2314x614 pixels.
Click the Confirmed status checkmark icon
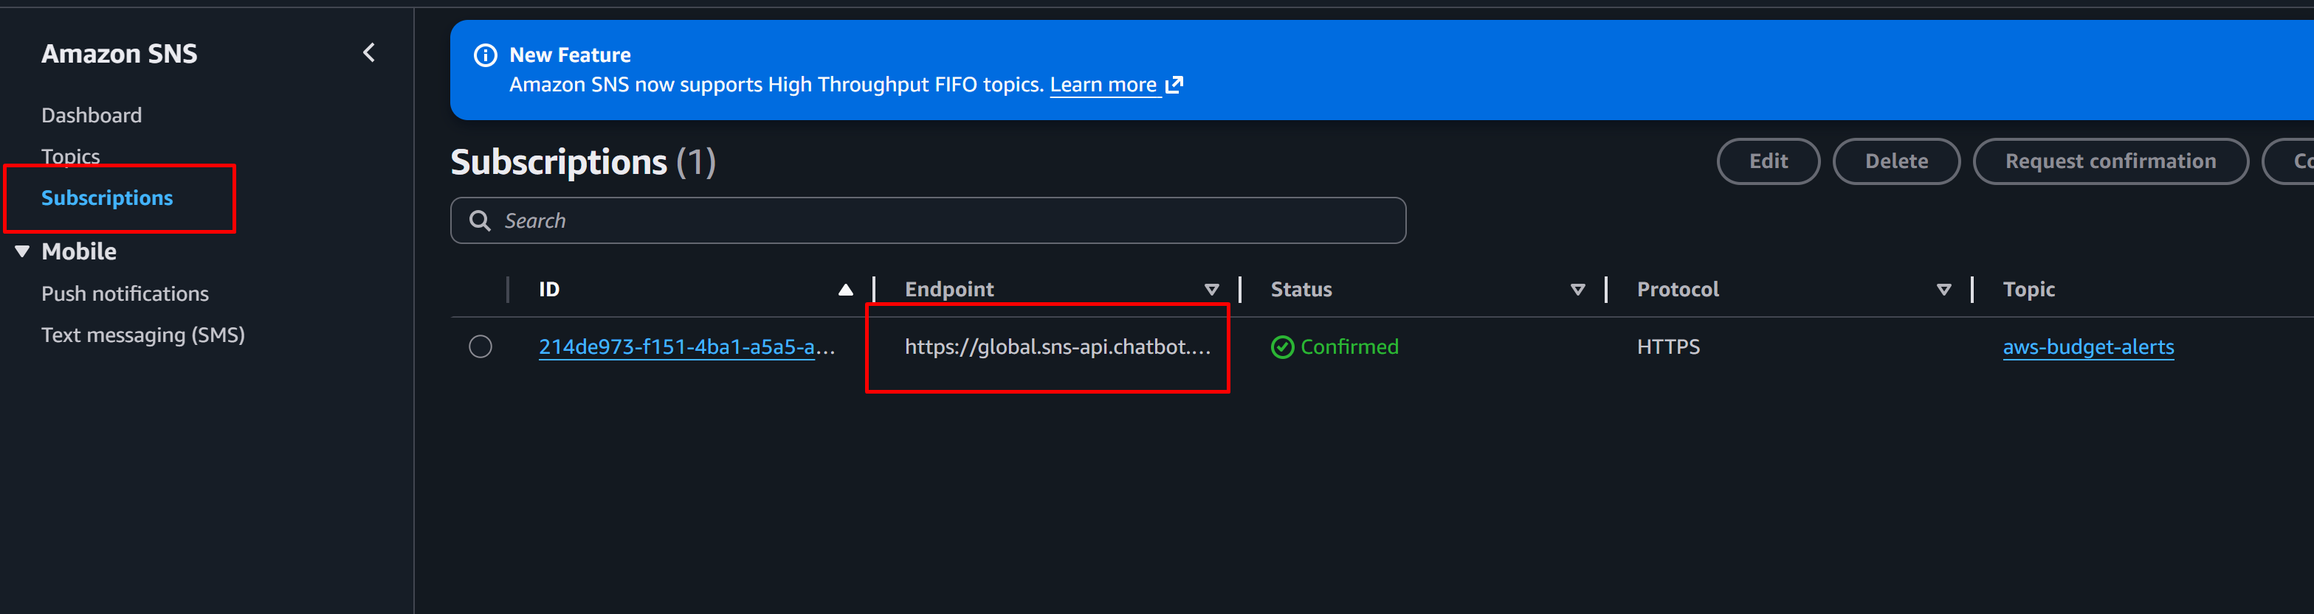[1282, 347]
